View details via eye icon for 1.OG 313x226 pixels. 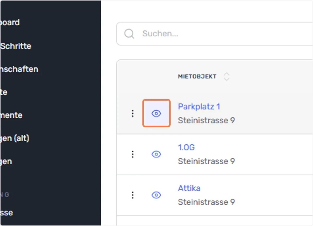[x=156, y=154]
